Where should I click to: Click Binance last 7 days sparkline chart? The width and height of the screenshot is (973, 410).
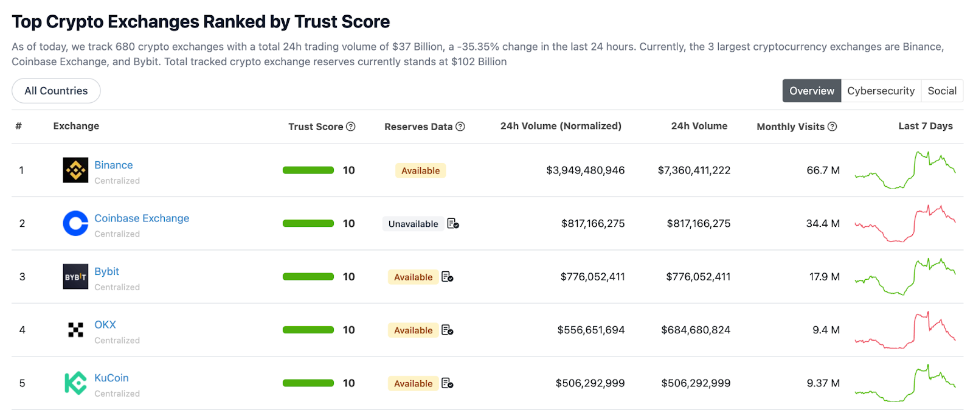pyautogui.click(x=905, y=170)
